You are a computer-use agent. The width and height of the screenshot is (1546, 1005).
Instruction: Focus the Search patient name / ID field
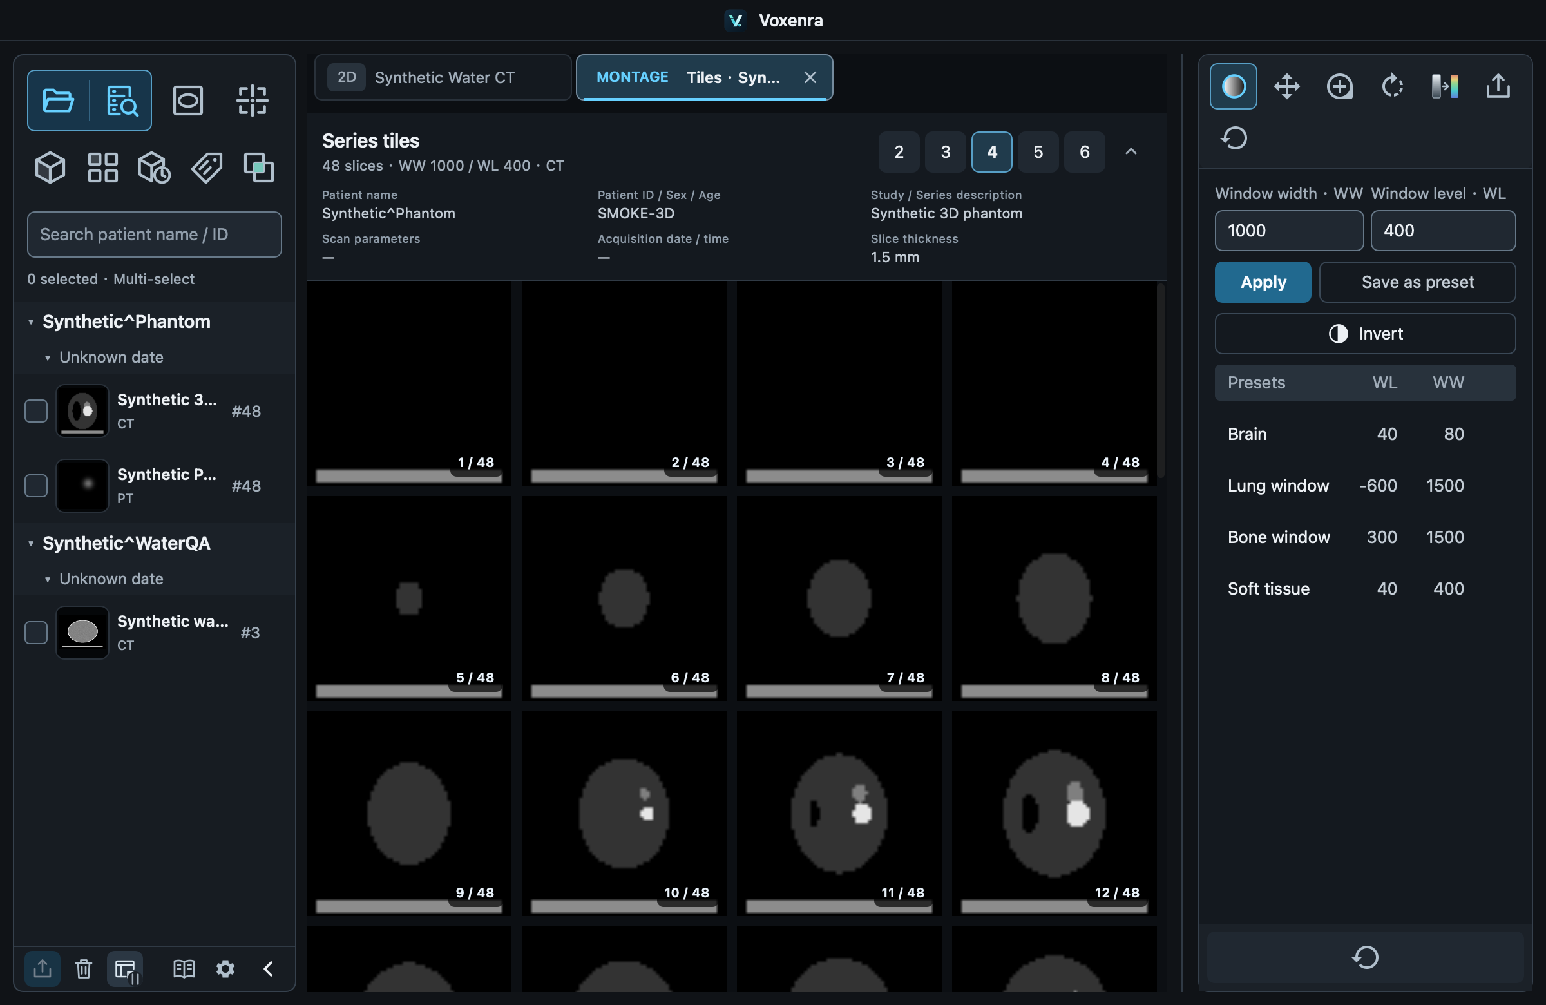[x=154, y=235]
